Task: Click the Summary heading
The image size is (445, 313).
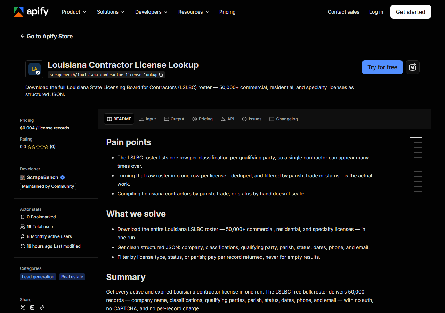Action: point(126,277)
